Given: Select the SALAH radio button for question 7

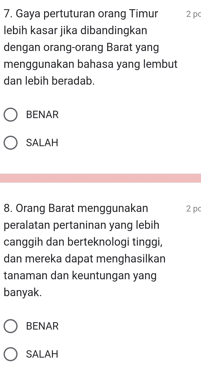Looking at the screenshot, I should (11, 143).
